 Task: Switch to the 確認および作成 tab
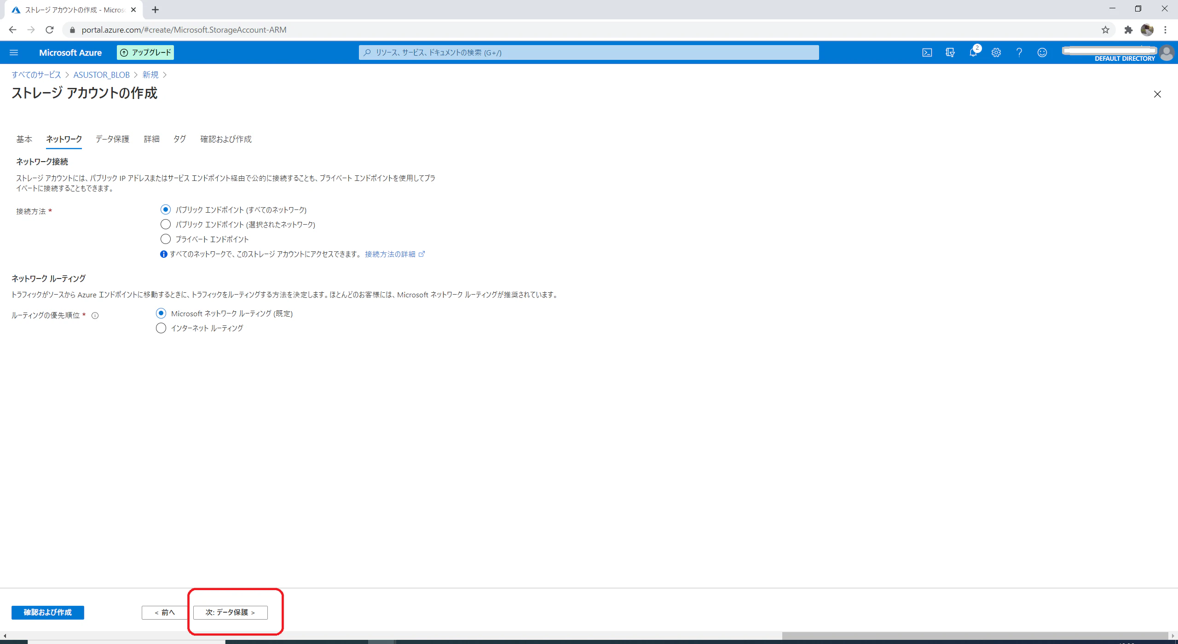[226, 139]
